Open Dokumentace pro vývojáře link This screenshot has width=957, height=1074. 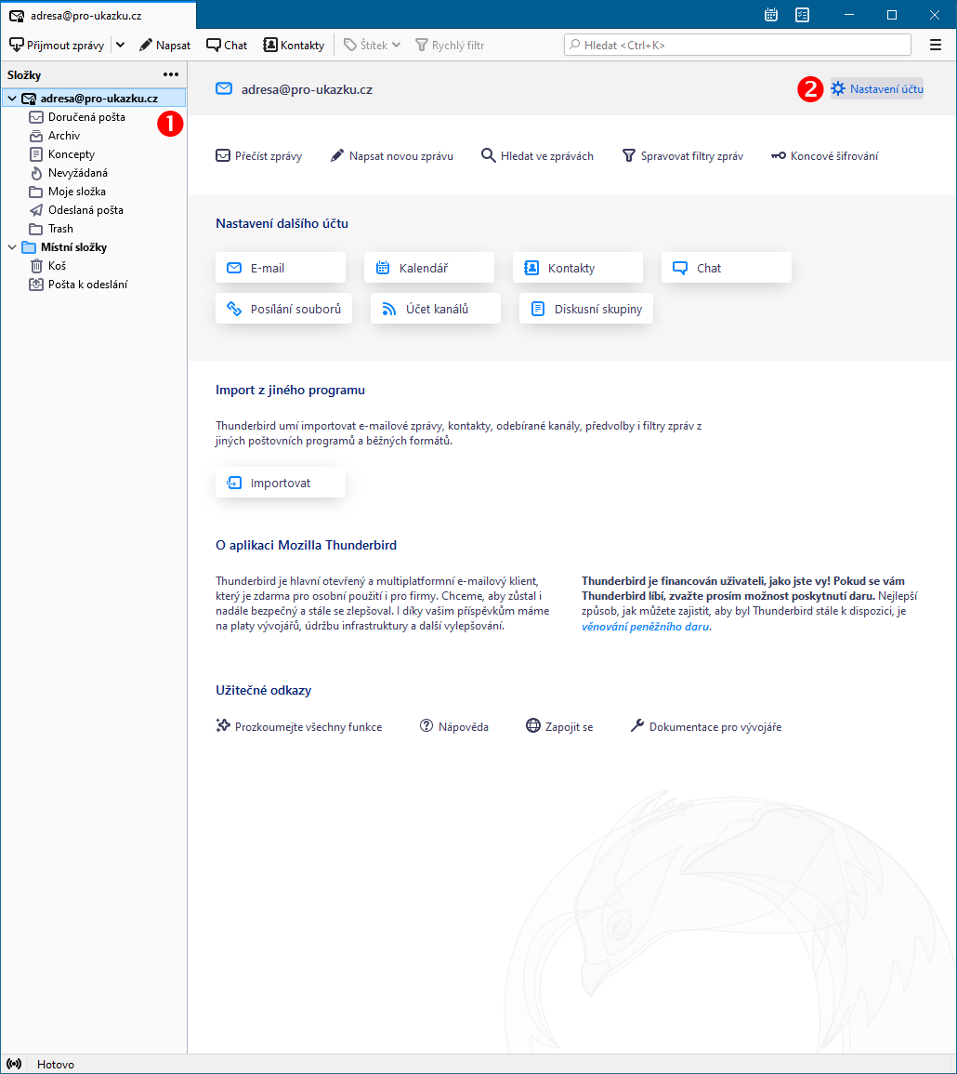point(706,727)
